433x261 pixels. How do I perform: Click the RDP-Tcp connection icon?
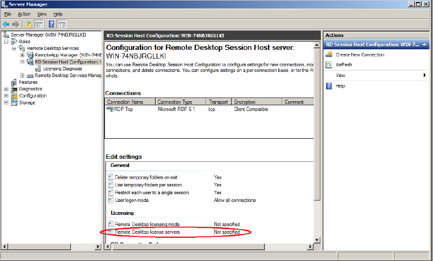tap(110, 109)
